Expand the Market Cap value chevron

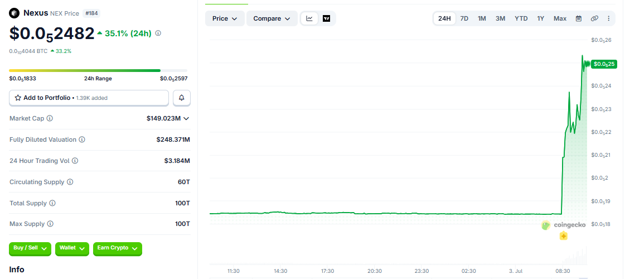186,118
